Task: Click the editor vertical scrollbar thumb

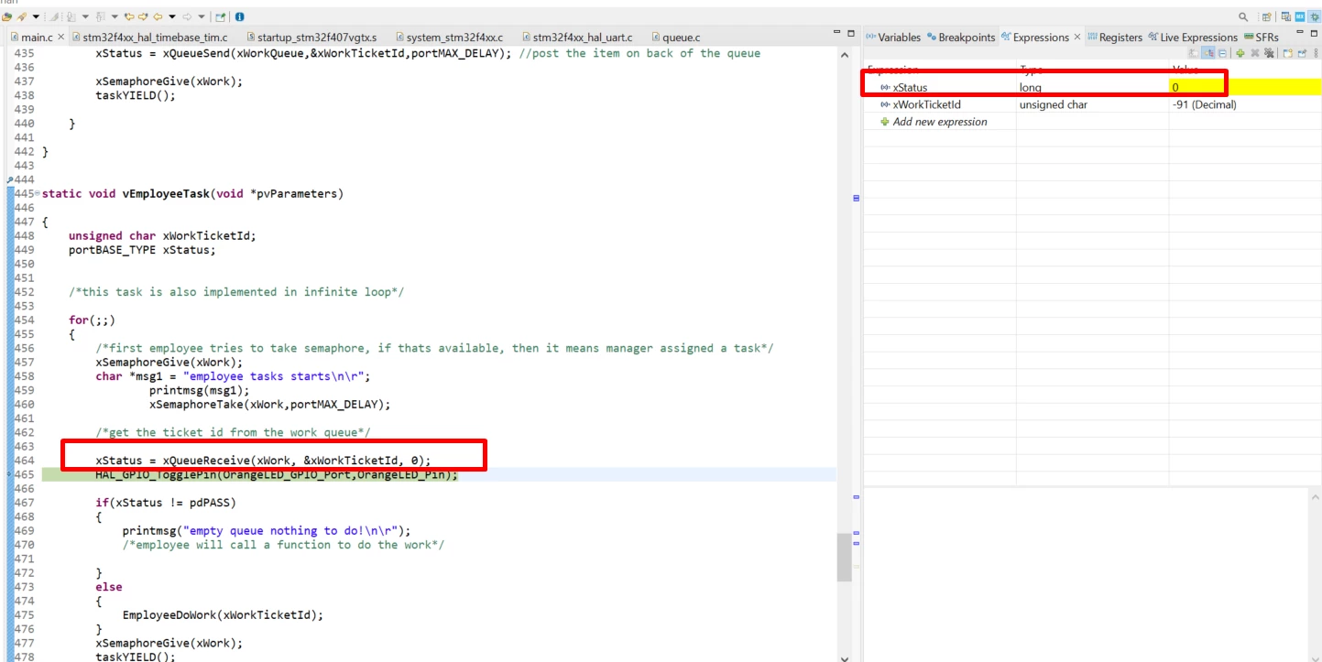Action: pyautogui.click(x=844, y=558)
